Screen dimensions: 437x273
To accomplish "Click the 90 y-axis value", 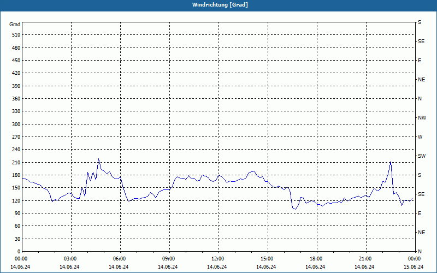I will pyautogui.click(x=17, y=213).
